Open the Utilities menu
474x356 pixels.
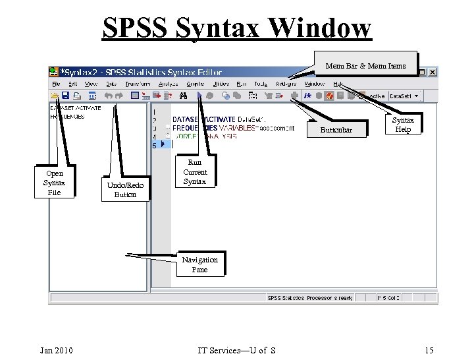(x=221, y=84)
